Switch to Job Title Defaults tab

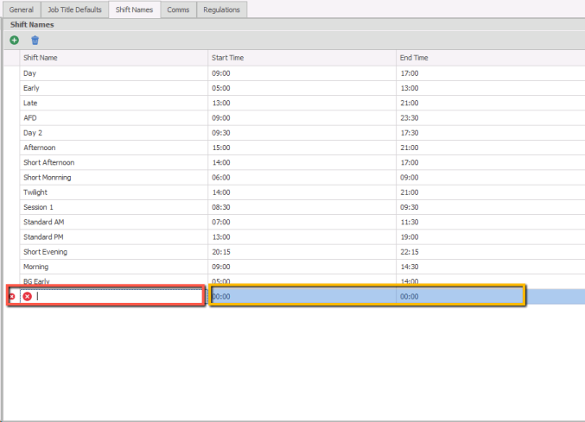pos(74,9)
